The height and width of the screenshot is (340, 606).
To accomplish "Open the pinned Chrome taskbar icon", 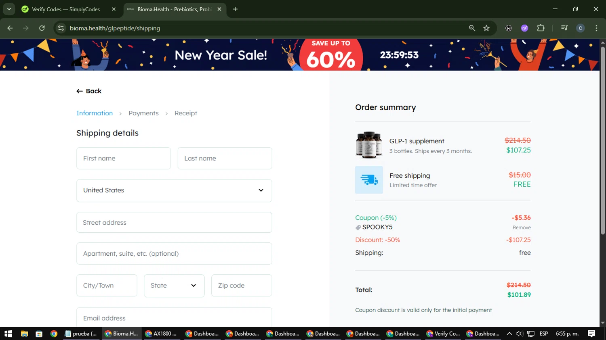I will click(54, 334).
